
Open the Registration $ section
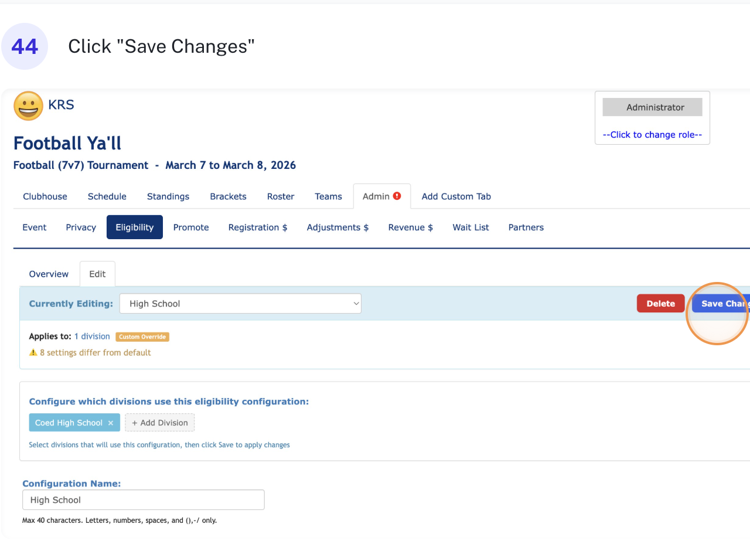[x=258, y=227]
